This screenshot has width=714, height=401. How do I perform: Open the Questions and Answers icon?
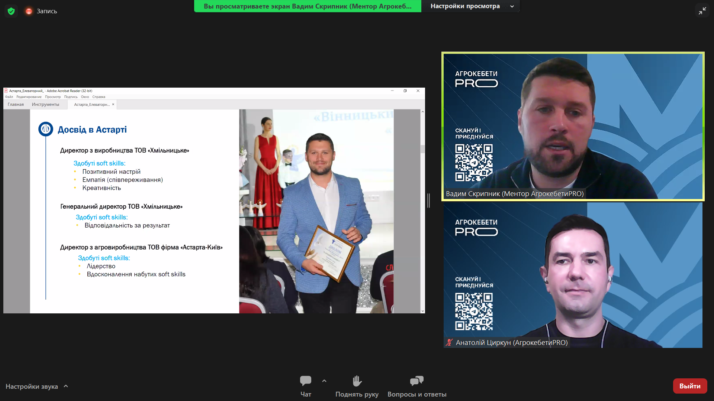(416, 381)
